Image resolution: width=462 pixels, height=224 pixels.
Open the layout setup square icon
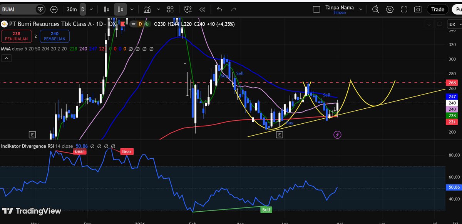coord(316,9)
